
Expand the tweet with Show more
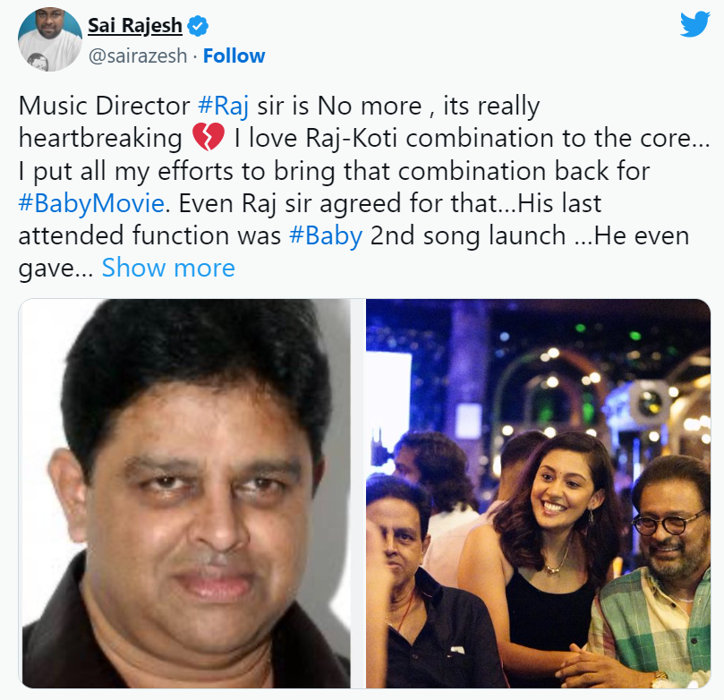[x=168, y=268]
